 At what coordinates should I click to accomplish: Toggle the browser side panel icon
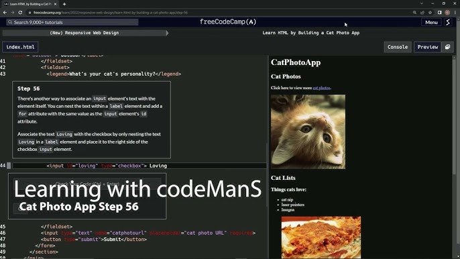(x=439, y=13)
